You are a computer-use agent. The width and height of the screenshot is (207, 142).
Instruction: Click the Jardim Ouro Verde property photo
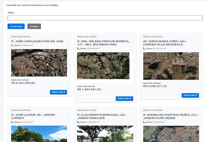tap(171, 134)
